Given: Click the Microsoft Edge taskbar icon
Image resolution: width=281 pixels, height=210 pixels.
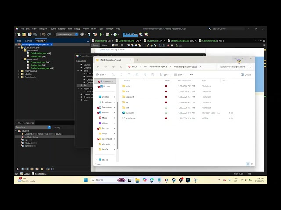Looking at the screenshot, I should click(x=151, y=180).
